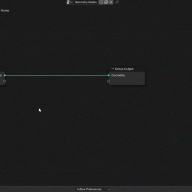
Task: Edit the Geometry Nodes name field
Action: tap(86, 2)
